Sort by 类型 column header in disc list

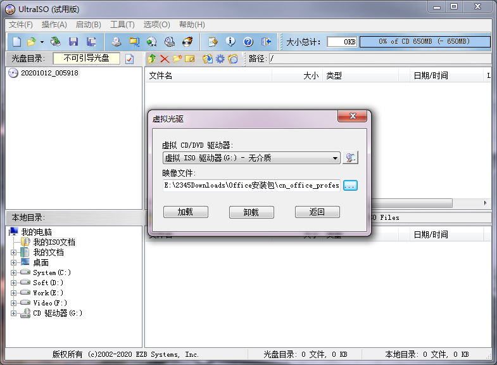coord(360,75)
